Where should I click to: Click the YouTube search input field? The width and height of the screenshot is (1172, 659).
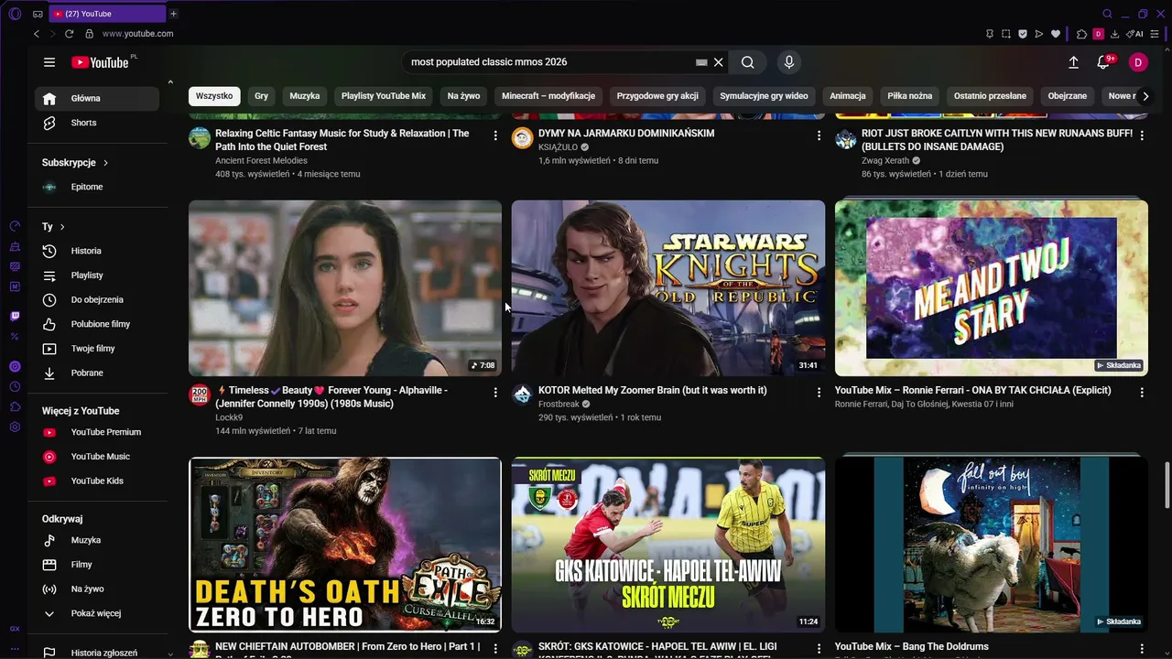(x=549, y=62)
